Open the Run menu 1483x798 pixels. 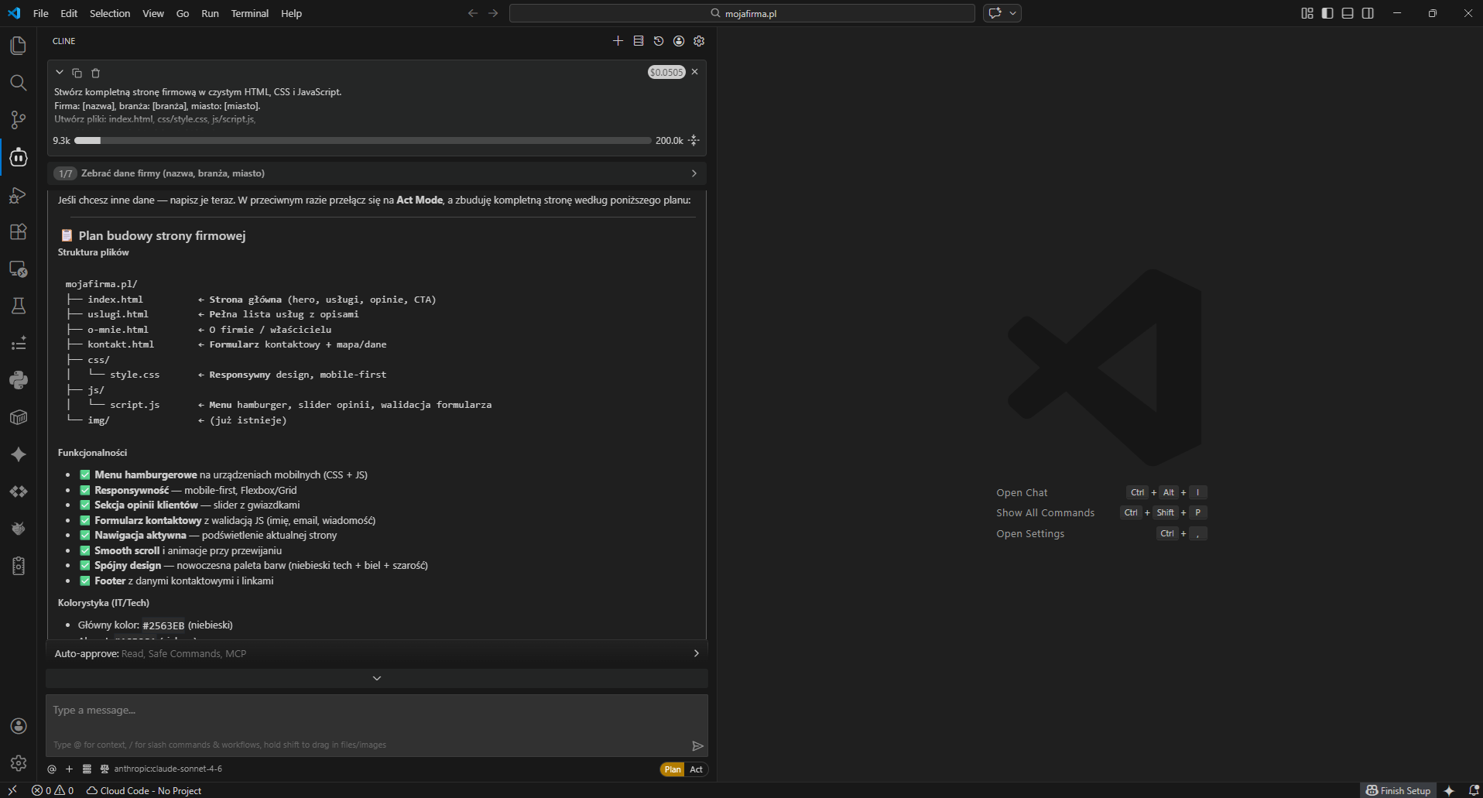tap(209, 13)
